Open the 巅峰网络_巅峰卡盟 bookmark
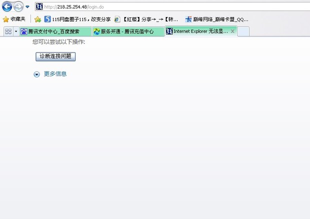 [216, 19]
